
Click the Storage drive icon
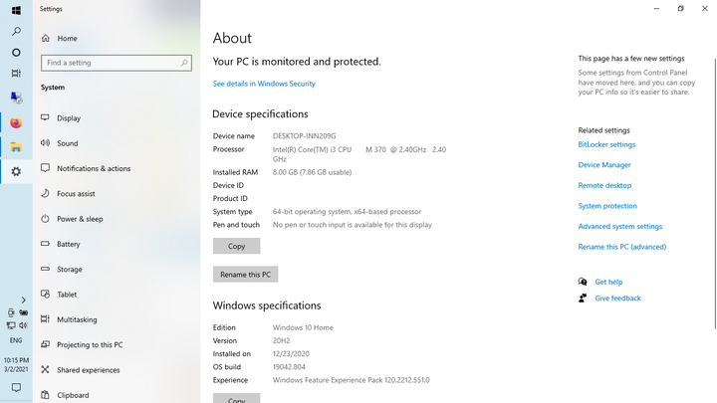45,269
